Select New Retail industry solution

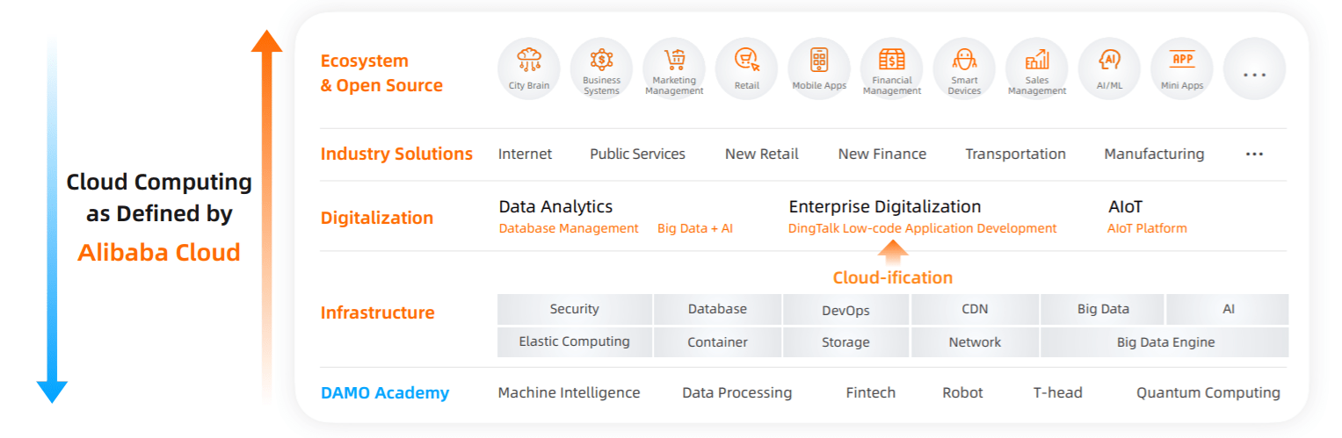[x=762, y=154]
